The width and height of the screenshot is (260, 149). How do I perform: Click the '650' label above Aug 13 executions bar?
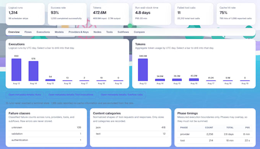tap(16, 56)
